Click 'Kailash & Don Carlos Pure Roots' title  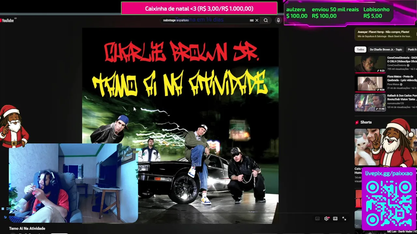[x=402, y=97]
